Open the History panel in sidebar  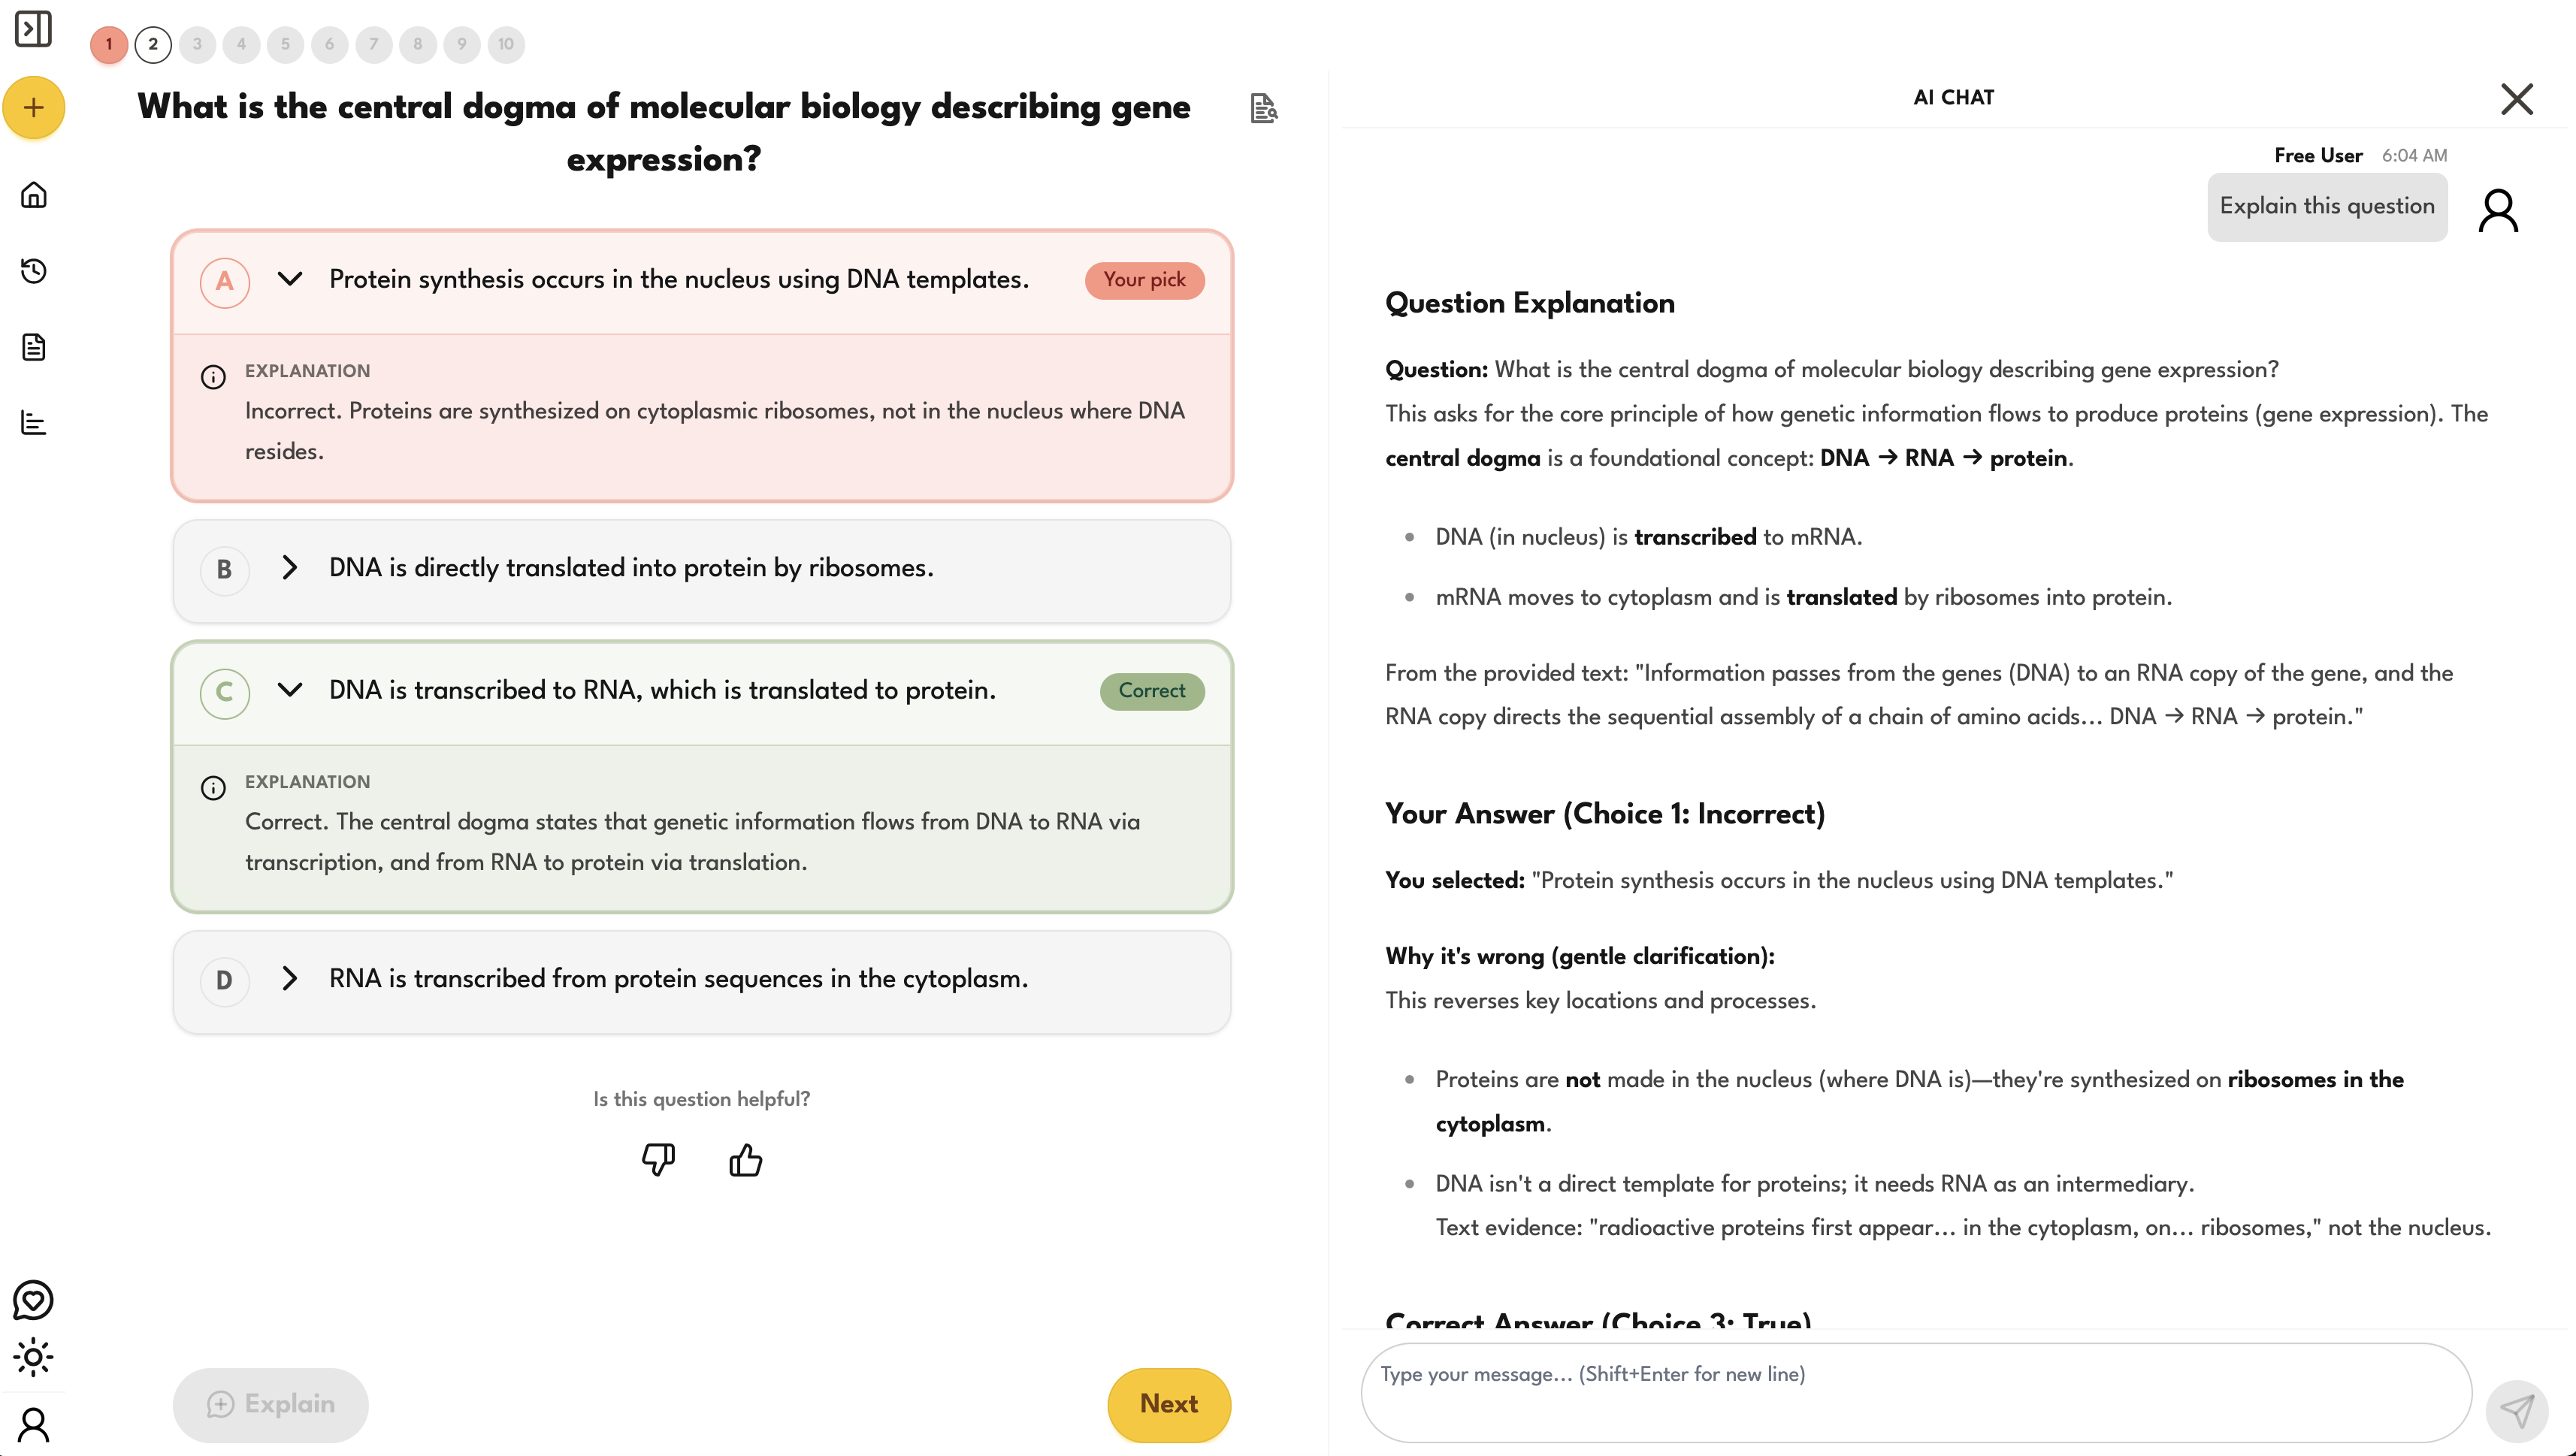coord(33,271)
